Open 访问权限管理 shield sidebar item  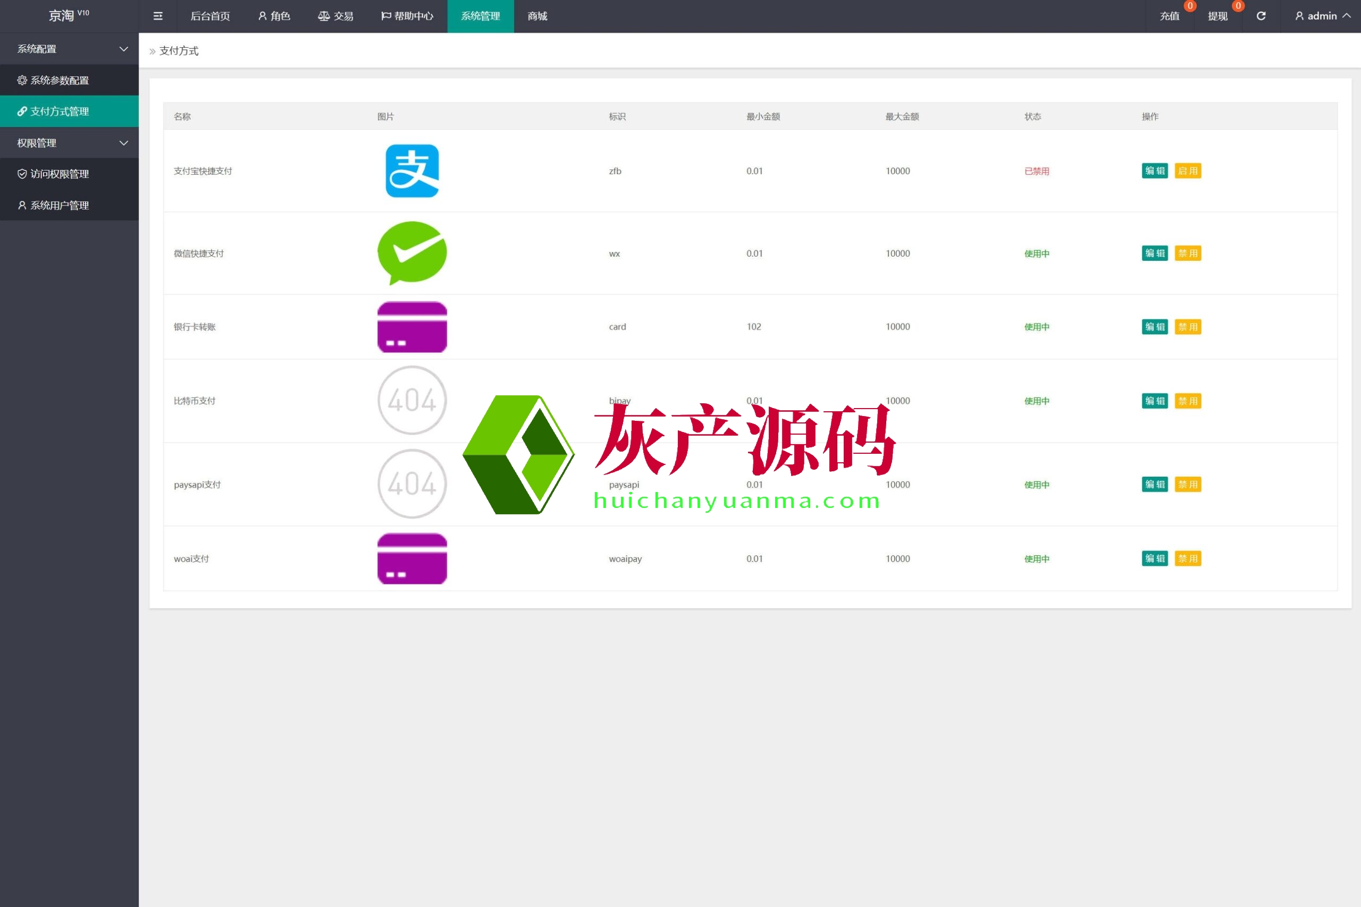59,174
